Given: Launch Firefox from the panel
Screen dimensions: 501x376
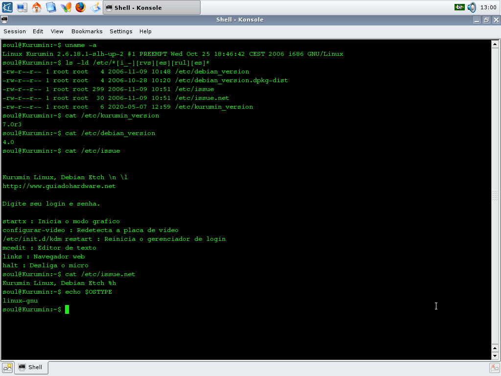Looking at the screenshot, I should (x=81, y=7).
